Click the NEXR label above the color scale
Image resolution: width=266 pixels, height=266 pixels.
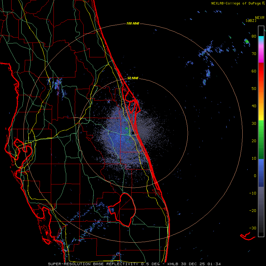tap(260, 17)
